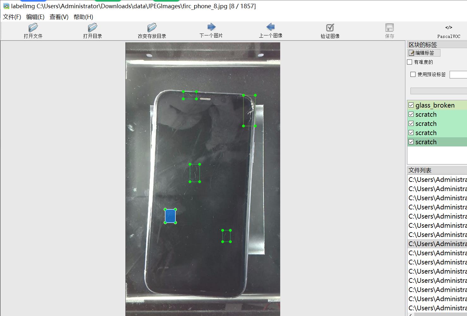
Task: Uncheck the fourth highlighted scratch checkbox
Action: 411,142
